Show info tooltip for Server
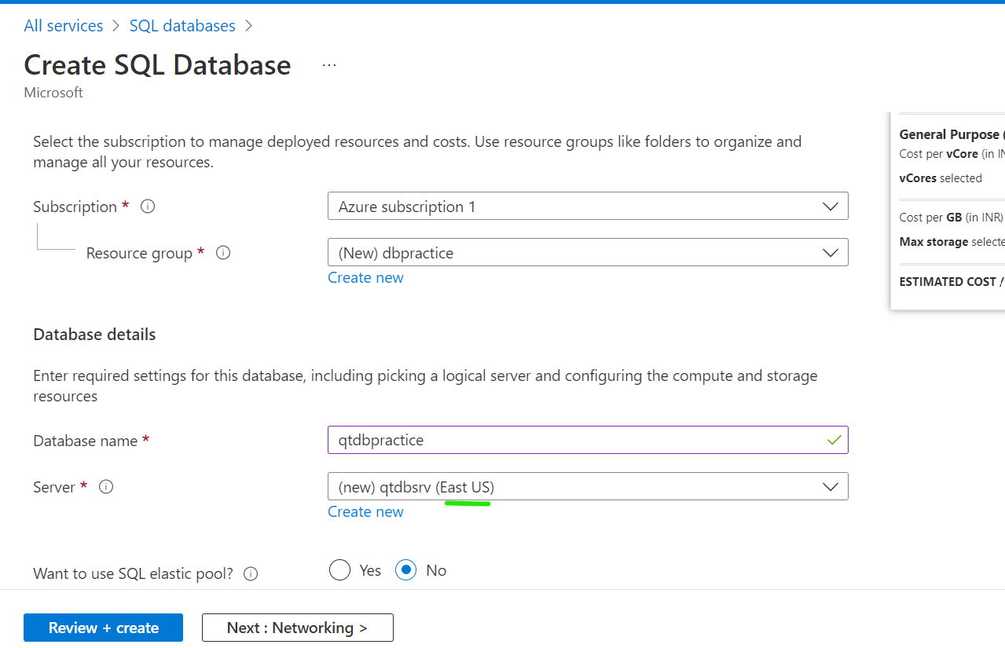Screen dimensions: 1005x648 click(x=106, y=487)
